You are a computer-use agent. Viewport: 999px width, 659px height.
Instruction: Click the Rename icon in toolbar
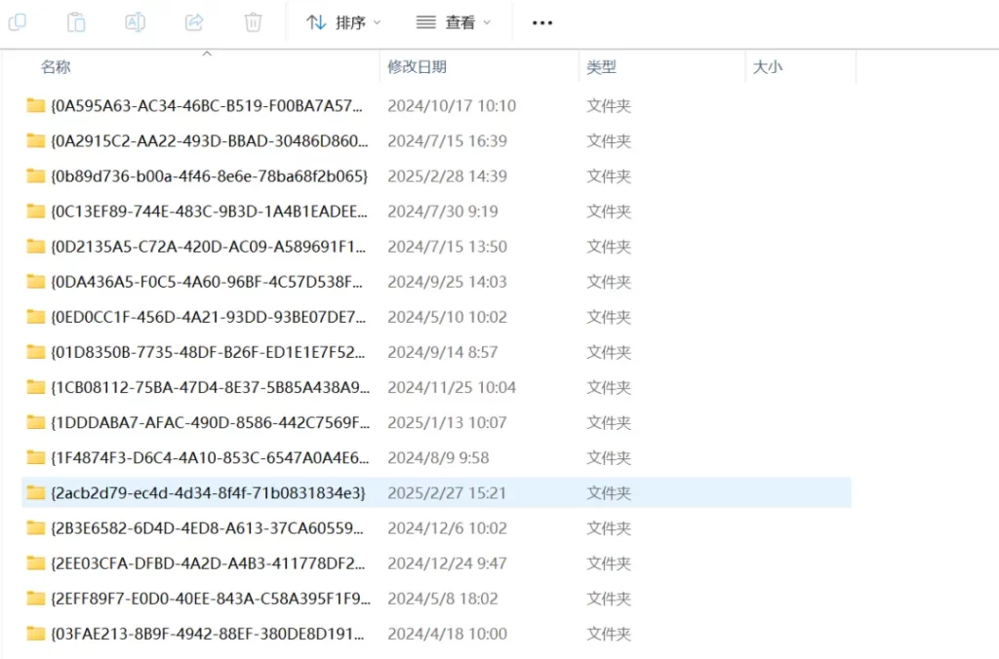click(x=135, y=22)
